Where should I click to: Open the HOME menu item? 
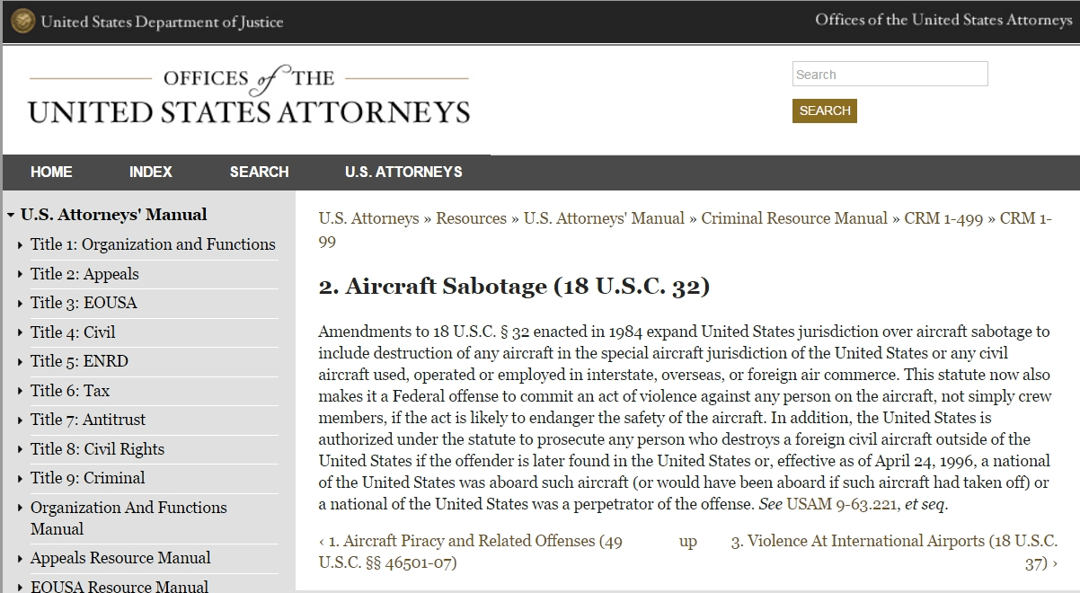pyautogui.click(x=51, y=172)
